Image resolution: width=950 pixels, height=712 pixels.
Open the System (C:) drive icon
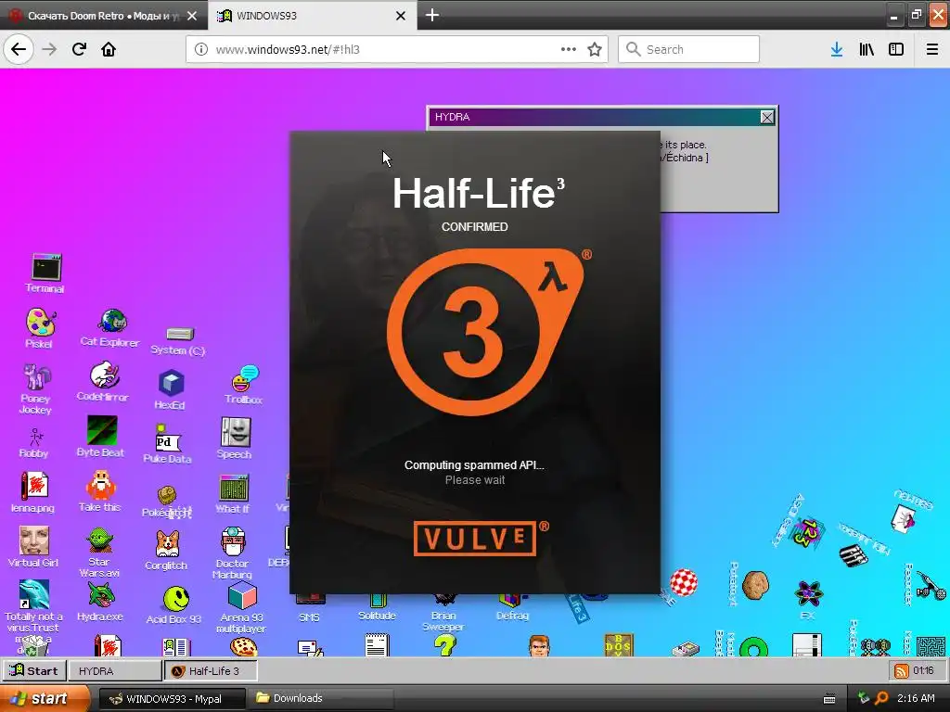coord(177,340)
